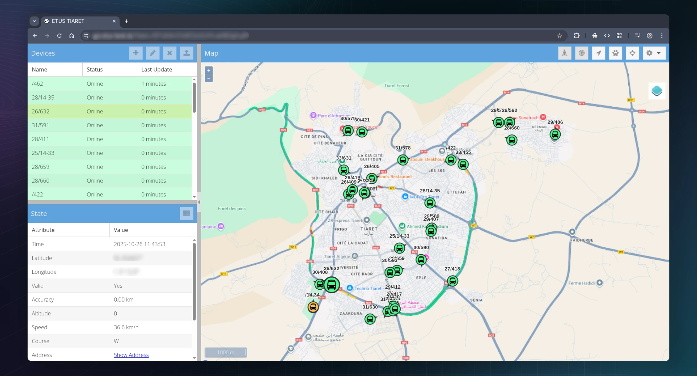
Task: Toggle the list view icon in State panel
Action: click(186, 213)
